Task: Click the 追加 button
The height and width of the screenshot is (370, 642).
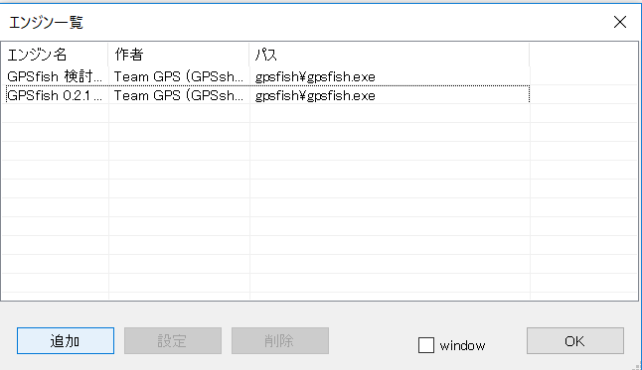Action: (66, 340)
